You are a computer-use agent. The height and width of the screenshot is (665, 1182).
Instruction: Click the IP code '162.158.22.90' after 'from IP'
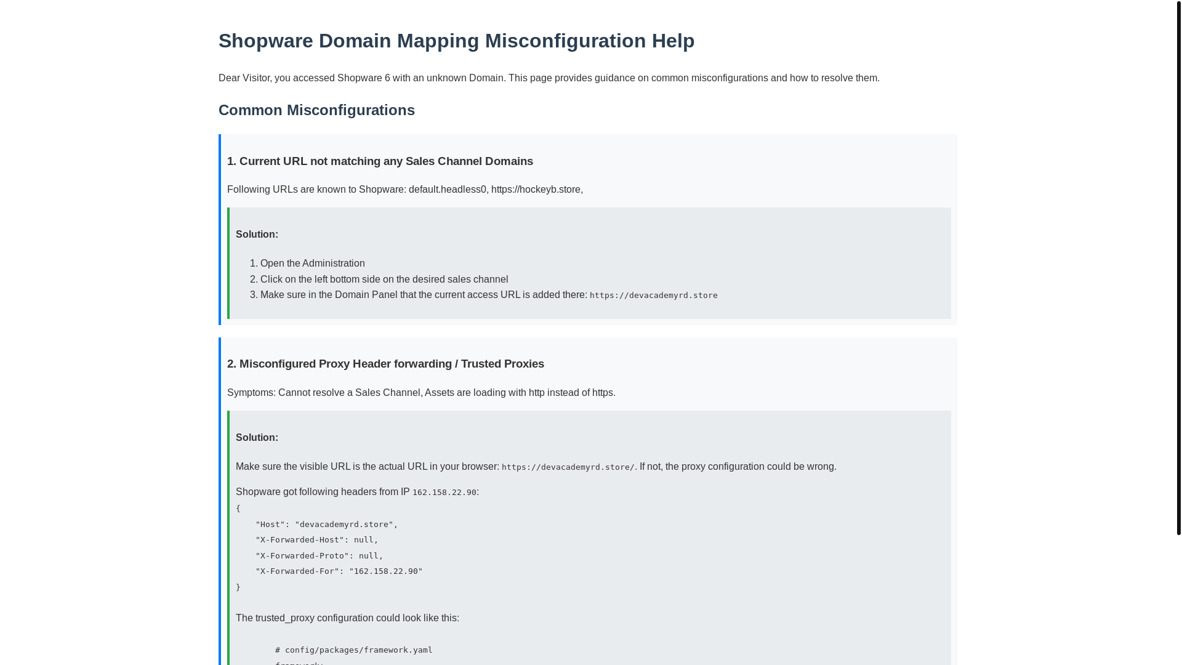click(x=444, y=493)
